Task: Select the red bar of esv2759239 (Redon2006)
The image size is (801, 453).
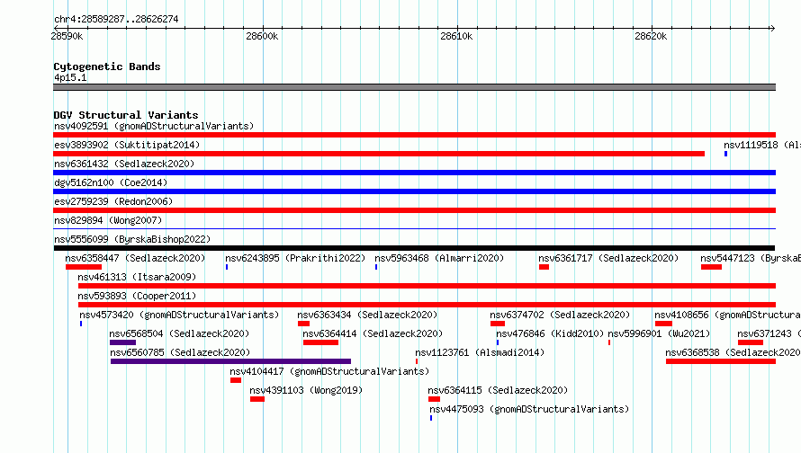Action: pos(414,210)
